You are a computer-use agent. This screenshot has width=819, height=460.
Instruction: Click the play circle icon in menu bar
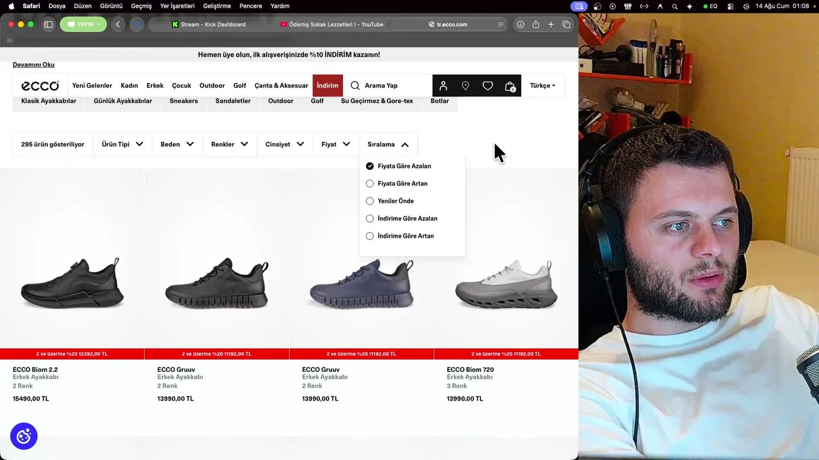coord(612,6)
